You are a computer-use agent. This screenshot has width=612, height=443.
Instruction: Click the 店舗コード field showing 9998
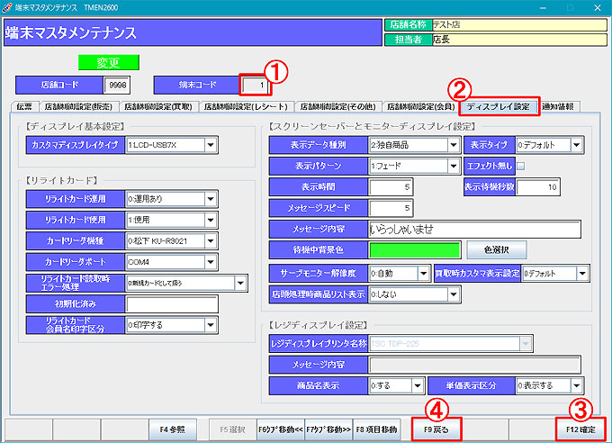coord(117,85)
